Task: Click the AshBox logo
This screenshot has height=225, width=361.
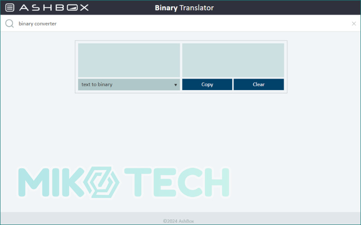Action: 54,8
